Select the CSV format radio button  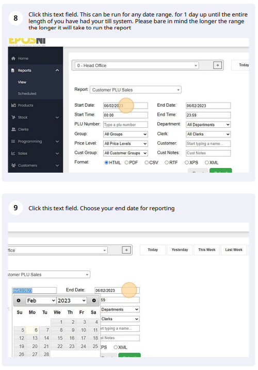[147, 162]
